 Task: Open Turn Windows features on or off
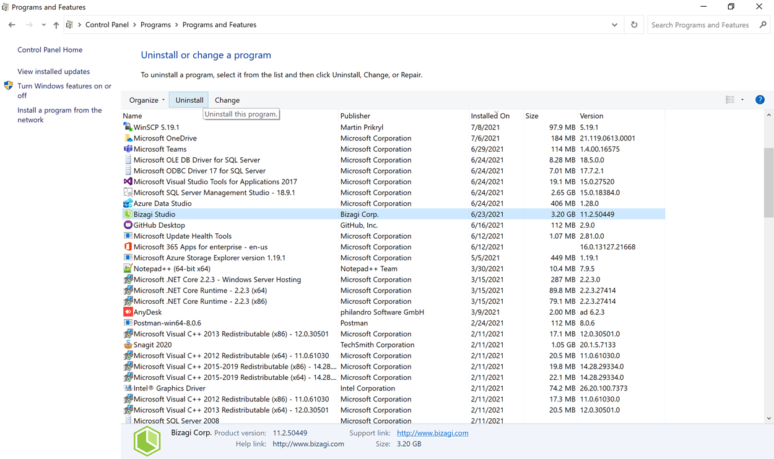[x=64, y=91]
